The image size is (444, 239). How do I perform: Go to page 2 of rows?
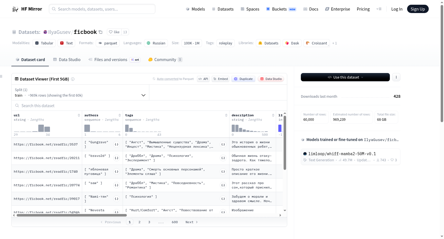click(139, 222)
